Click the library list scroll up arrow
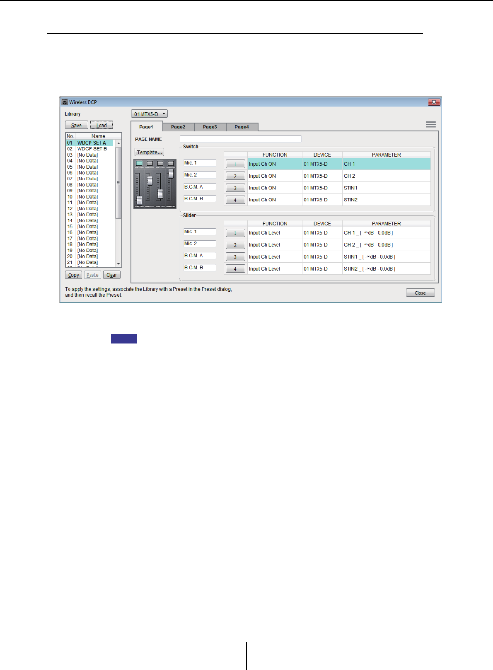The height and width of the screenshot is (670, 493). [x=118, y=143]
